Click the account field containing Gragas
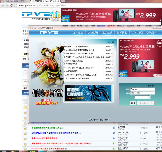The image size is (162, 152). point(142,89)
